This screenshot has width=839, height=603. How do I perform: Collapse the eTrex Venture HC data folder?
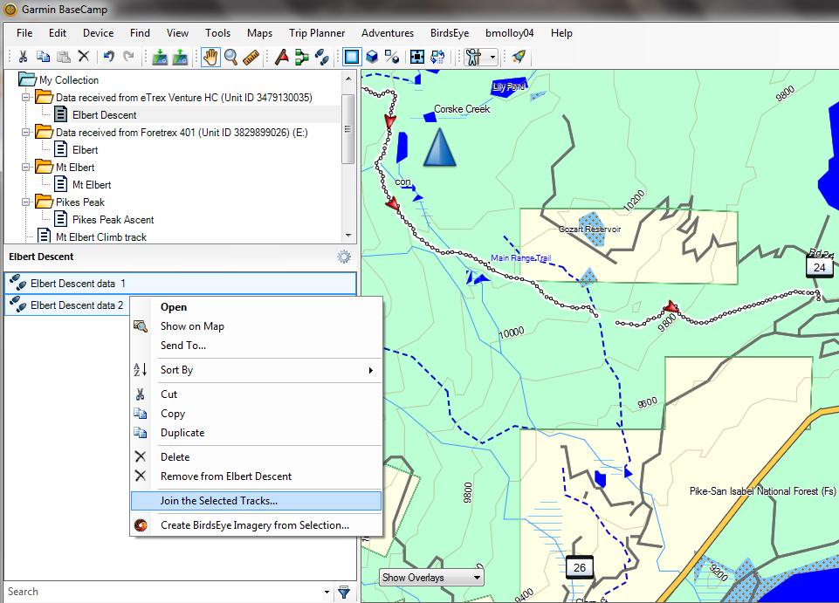click(25, 98)
